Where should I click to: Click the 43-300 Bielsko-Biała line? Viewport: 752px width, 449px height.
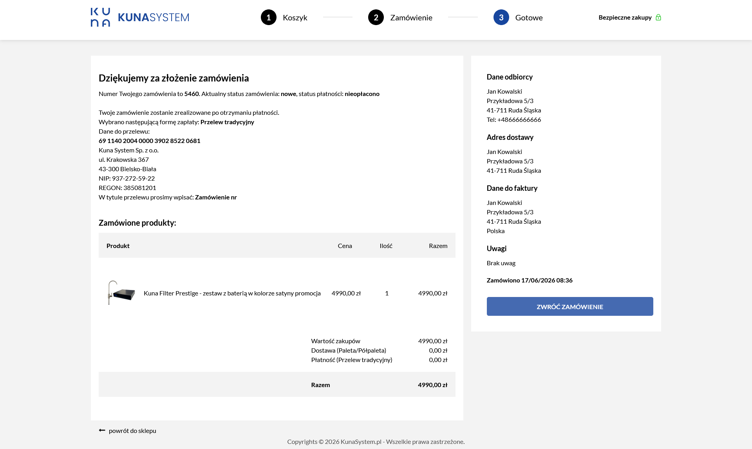point(127,169)
